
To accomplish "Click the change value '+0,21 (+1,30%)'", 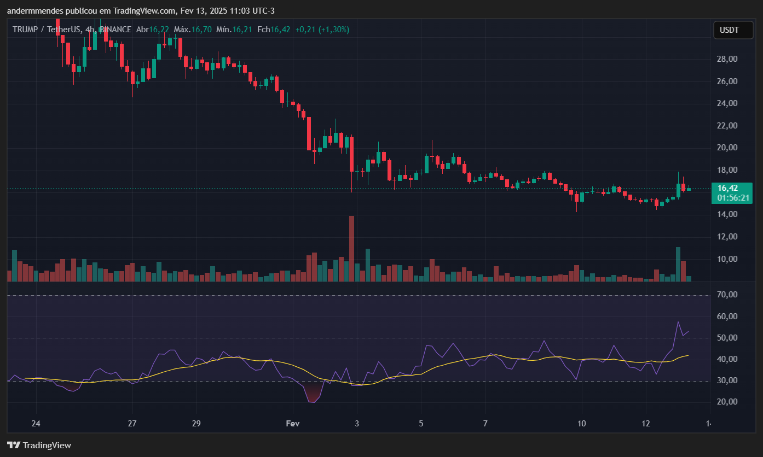I will [322, 30].
